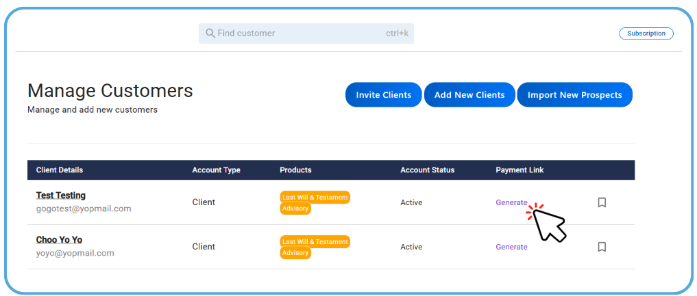Image resolution: width=697 pixels, height=296 pixels.
Task: Click the Account Status column header
Action: coord(427,170)
